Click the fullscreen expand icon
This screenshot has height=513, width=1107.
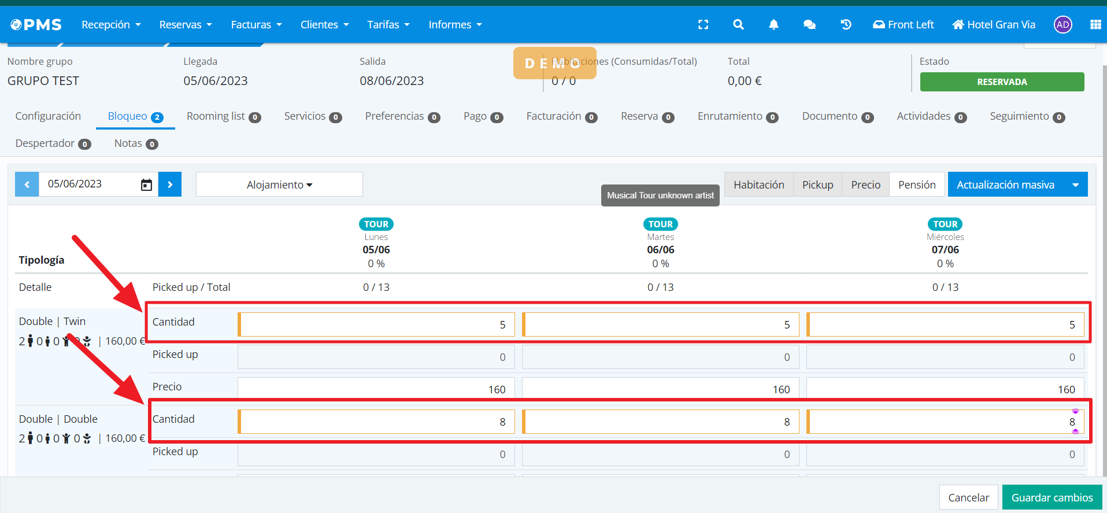point(703,24)
